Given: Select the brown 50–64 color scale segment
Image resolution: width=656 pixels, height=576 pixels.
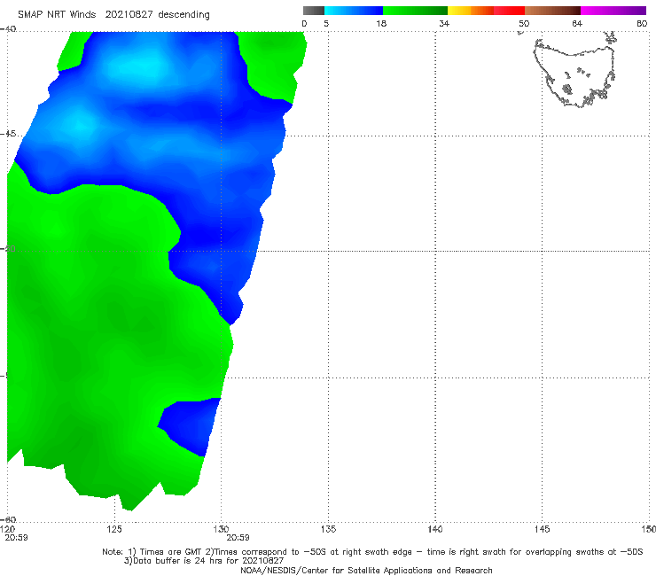Looking at the screenshot, I should [x=552, y=11].
